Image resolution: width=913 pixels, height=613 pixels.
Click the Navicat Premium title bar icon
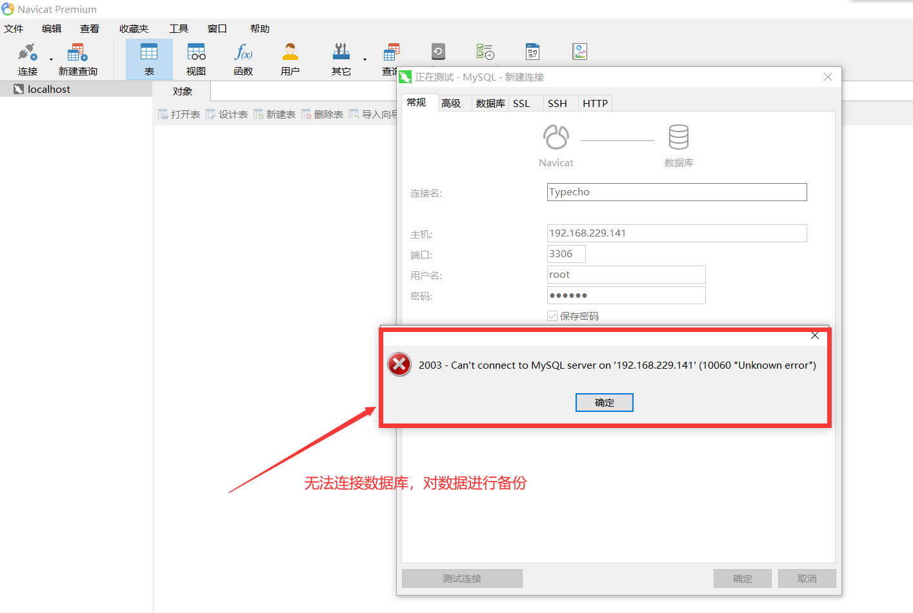pos(8,9)
